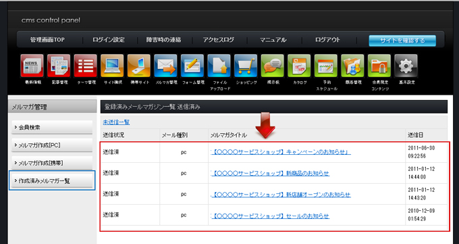The height and width of the screenshot is (244, 459).
Task: Open the customer management icon
Action: click(352, 66)
